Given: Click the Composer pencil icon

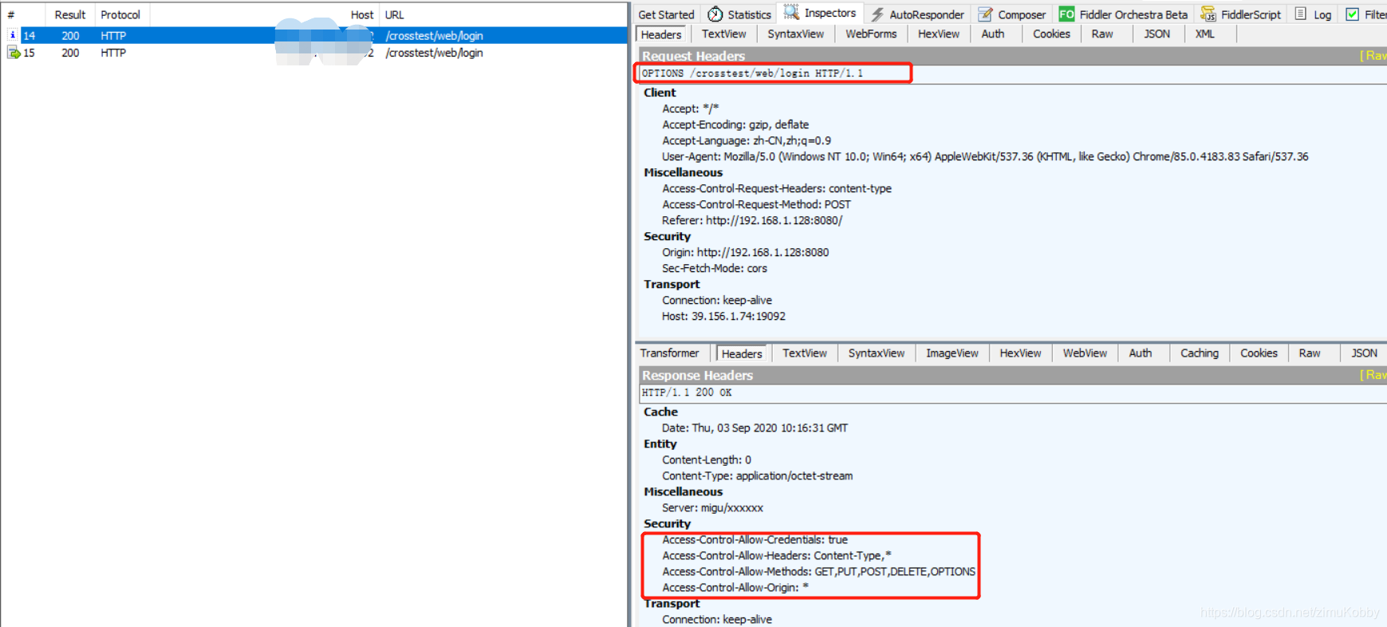Looking at the screenshot, I should tap(986, 14).
